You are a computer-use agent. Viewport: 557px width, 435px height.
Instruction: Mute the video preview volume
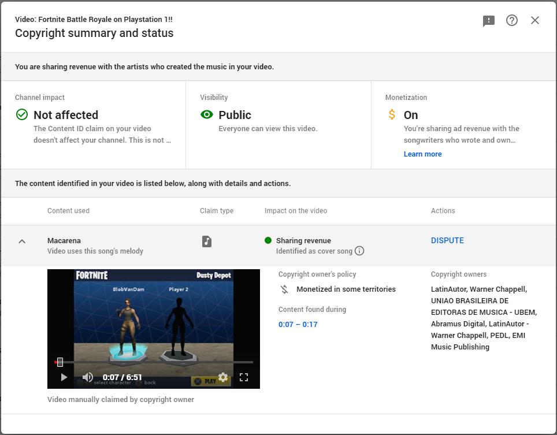[x=87, y=377]
